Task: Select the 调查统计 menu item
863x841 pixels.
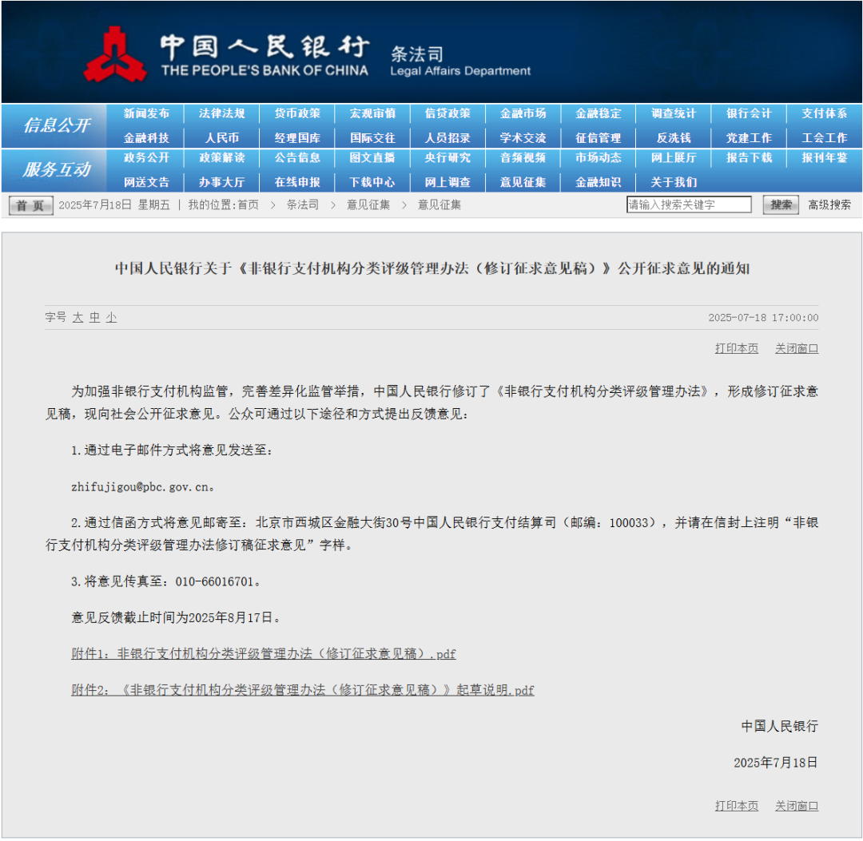Action: click(x=674, y=113)
